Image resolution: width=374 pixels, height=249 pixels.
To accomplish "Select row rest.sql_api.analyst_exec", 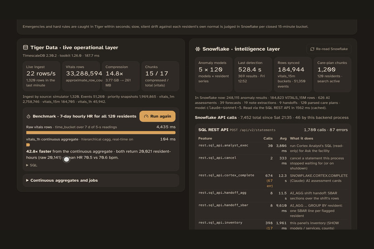I will (273, 148).
